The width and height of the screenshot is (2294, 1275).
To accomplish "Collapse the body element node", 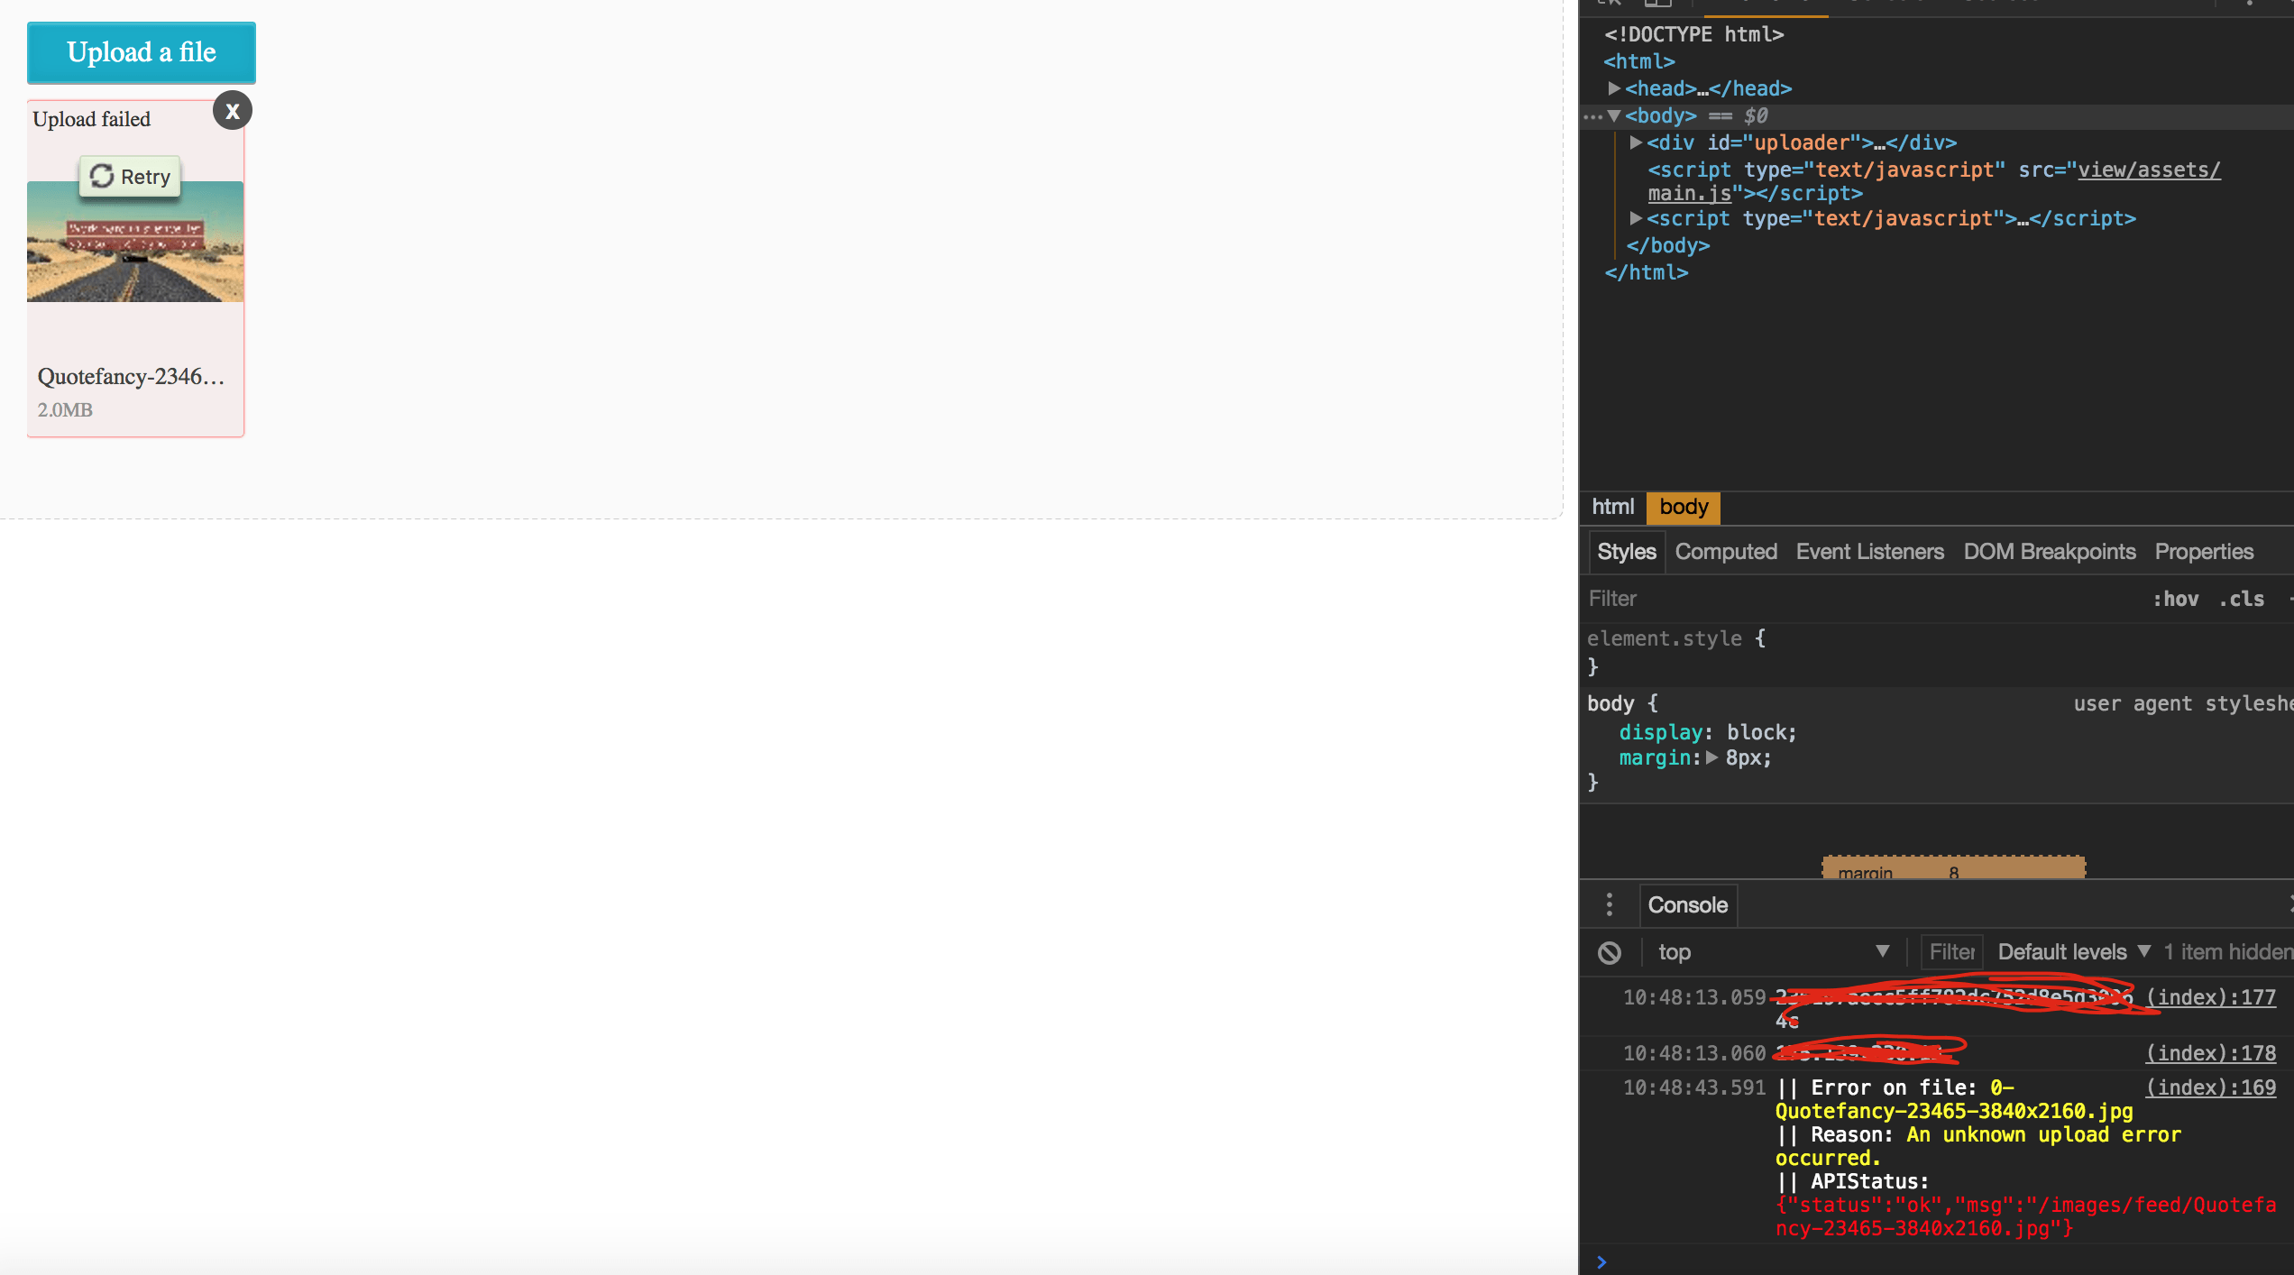I will click(1614, 115).
